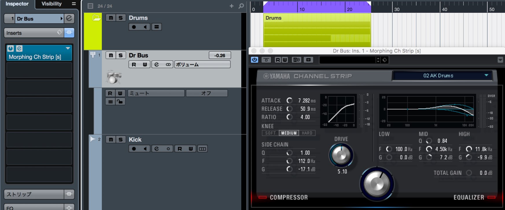Select MEDIUM knee option

pyautogui.click(x=289, y=133)
